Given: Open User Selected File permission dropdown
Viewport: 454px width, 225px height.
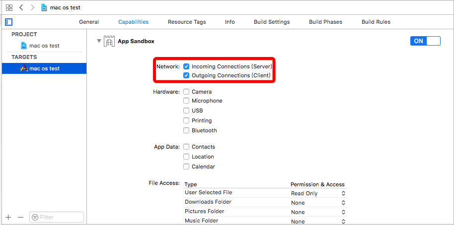Looking at the screenshot, I should (x=318, y=193).
